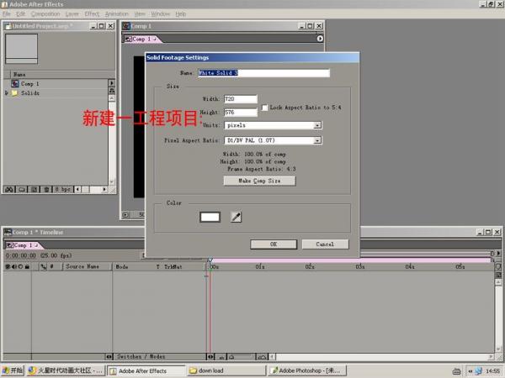Image resolution: width=505 pixels, height=378 pixels.
Task: Select the Comp 1 composition item icon
Action: click(15, 83)
